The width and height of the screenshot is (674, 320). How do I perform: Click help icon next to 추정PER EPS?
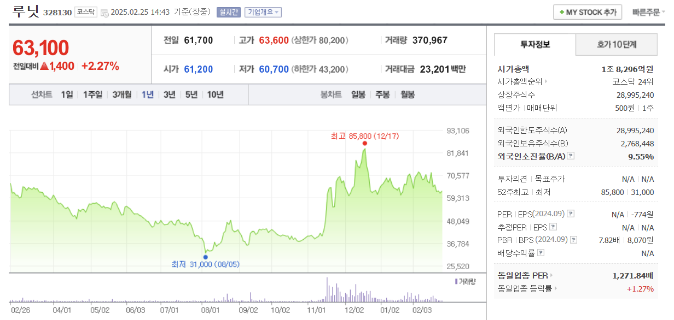click(553, 227)
